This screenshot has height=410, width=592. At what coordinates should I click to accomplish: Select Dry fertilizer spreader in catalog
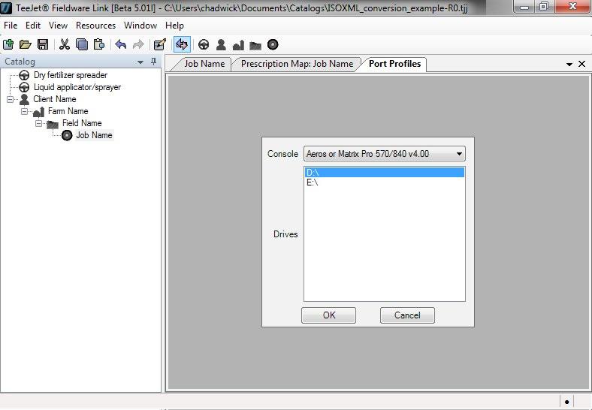[70, 75]
